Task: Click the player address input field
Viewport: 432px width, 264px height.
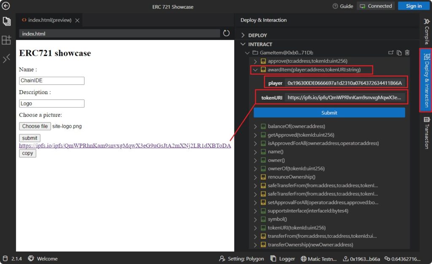Action: 345,83
